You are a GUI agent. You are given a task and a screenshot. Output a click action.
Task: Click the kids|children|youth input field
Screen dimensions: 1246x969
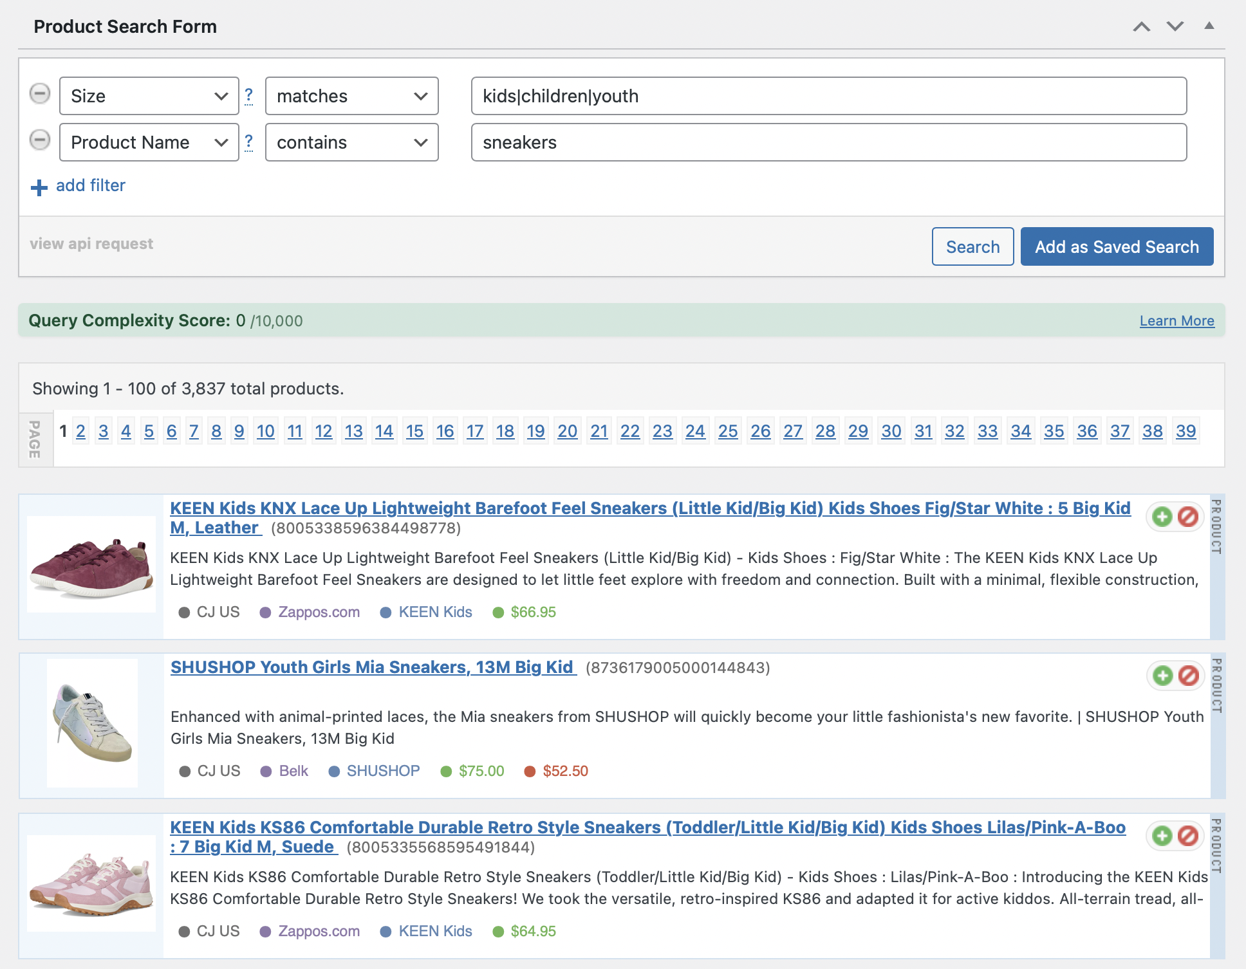tap(829, 96)
